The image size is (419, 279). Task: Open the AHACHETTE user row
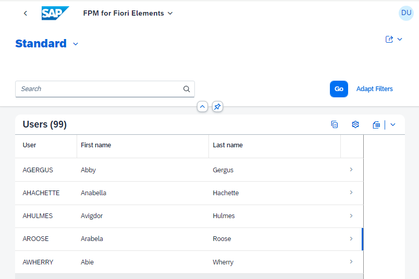[x=189, y=193]
